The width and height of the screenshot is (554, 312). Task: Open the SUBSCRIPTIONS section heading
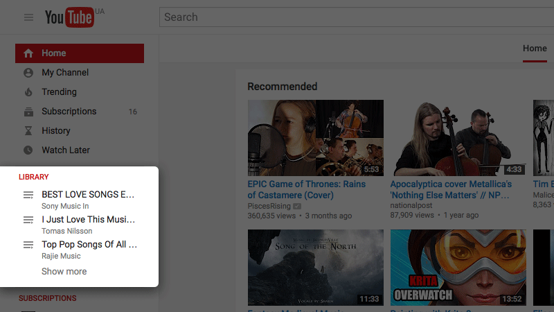[47, 298]
